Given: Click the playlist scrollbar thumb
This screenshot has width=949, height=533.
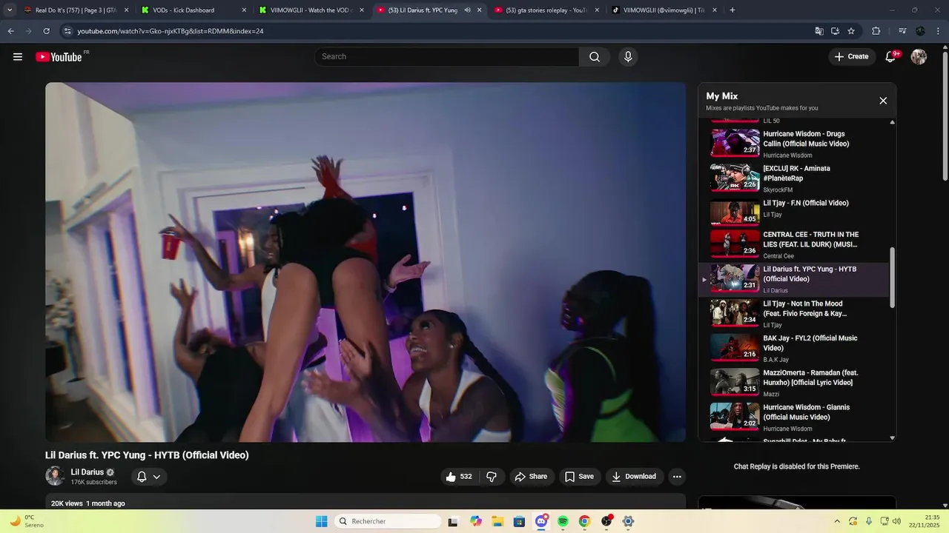Looking at the screenshot, I should pos(892,278).
